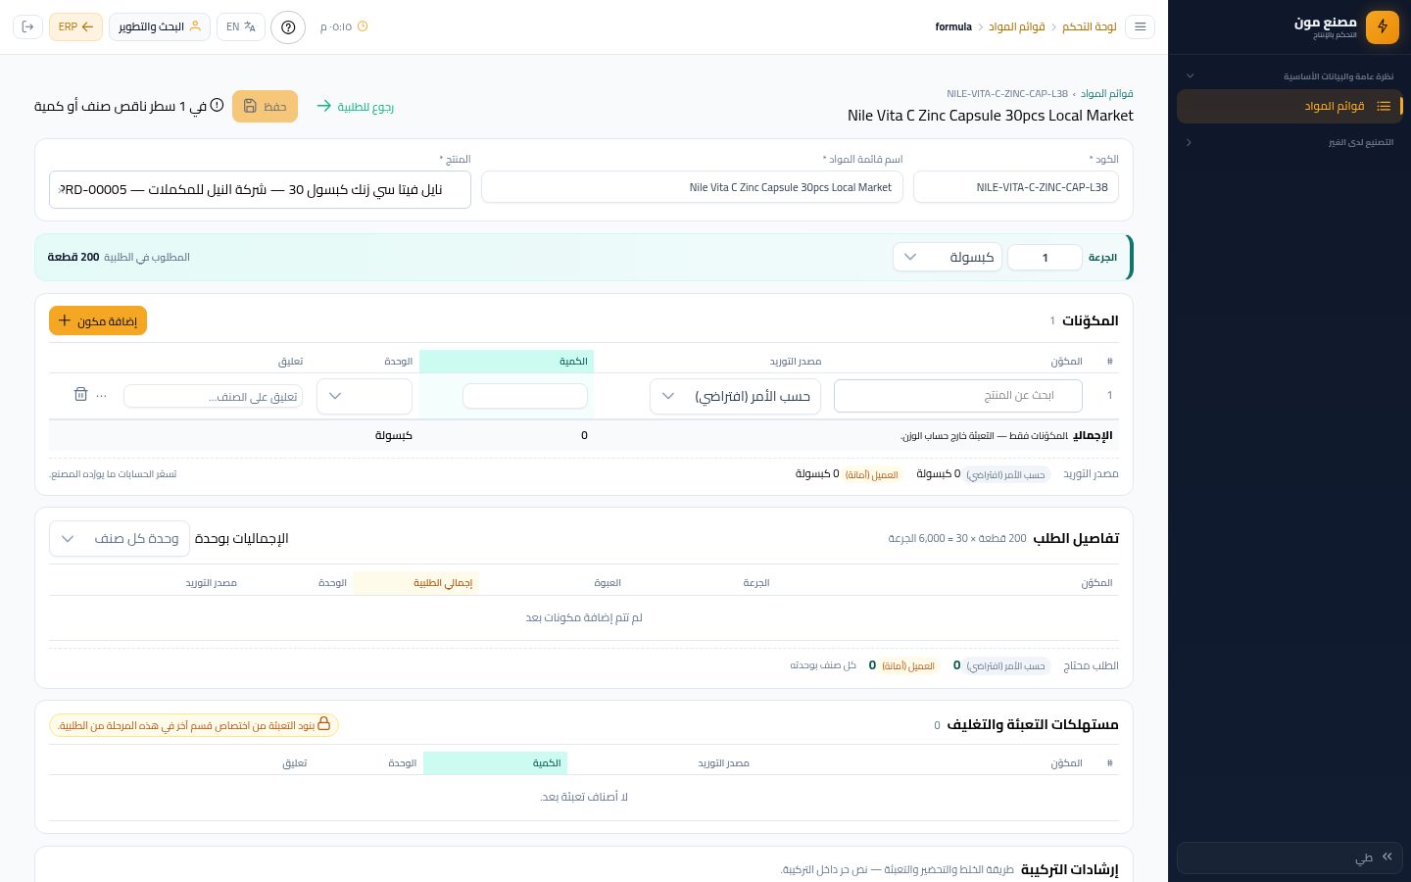Click the المنتج product field
This screenshot has height=882, width=1411.
pos(260,189)
